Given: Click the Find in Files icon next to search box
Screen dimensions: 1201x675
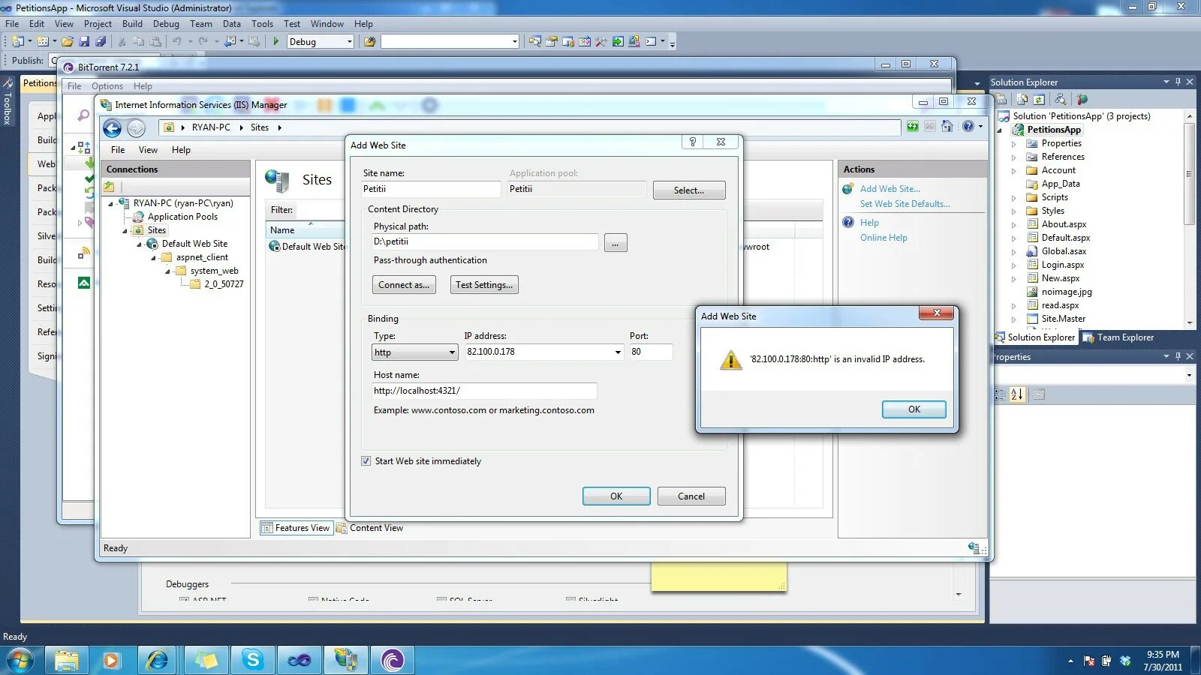Looking at the screenshot, I should [369, 42].
